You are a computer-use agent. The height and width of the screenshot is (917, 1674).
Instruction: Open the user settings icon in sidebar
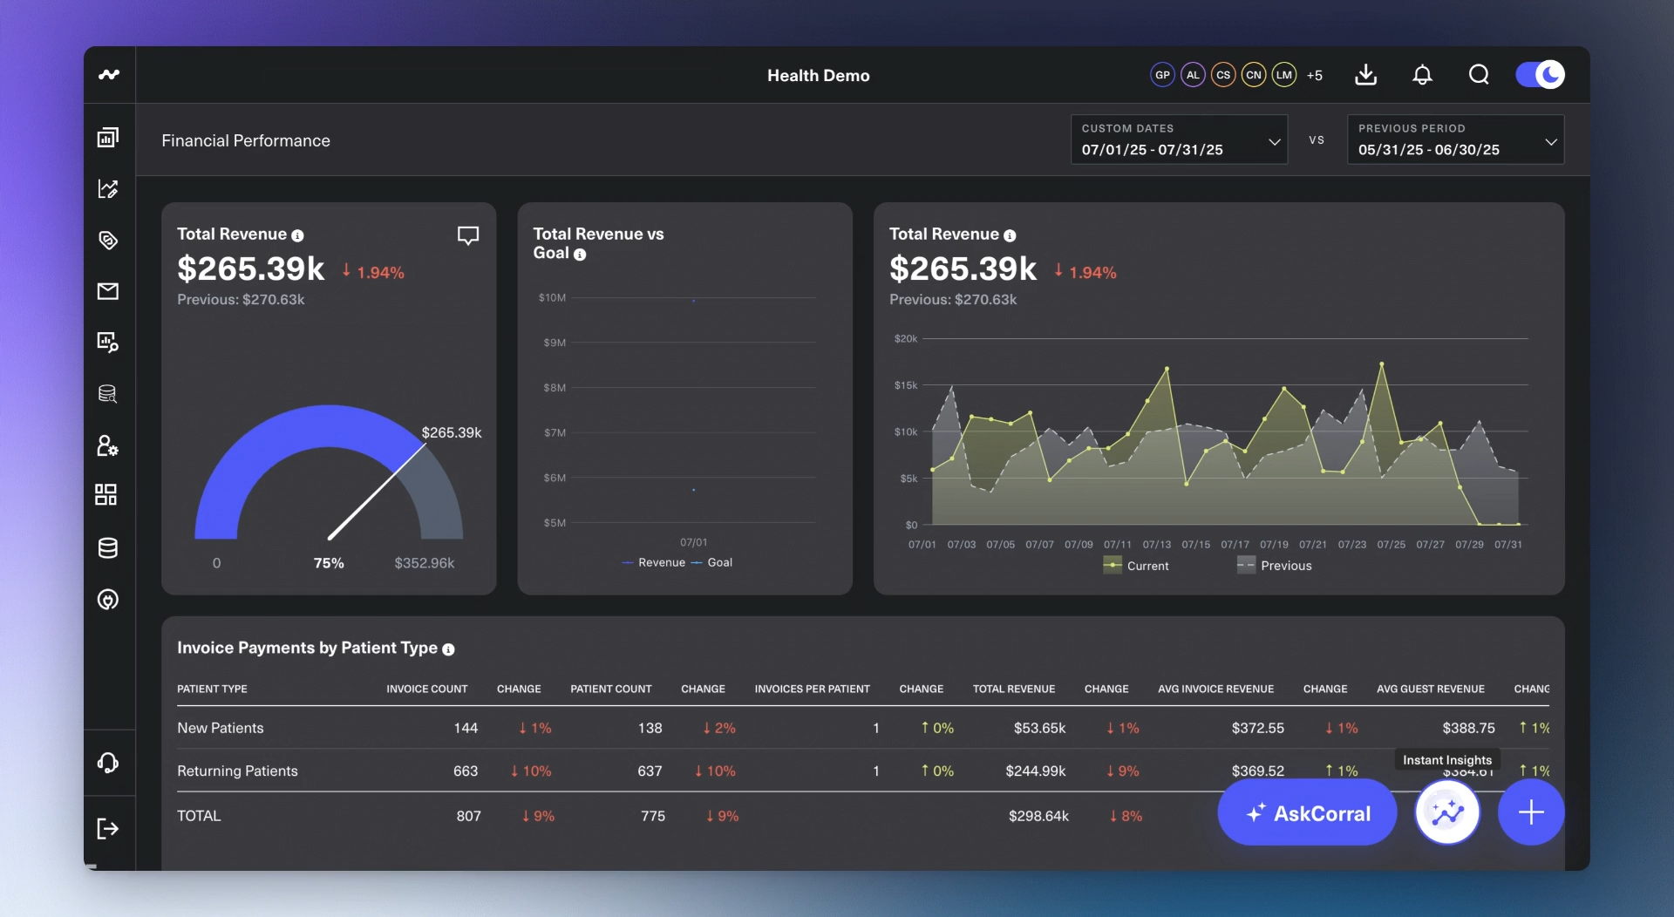point(107,445)
